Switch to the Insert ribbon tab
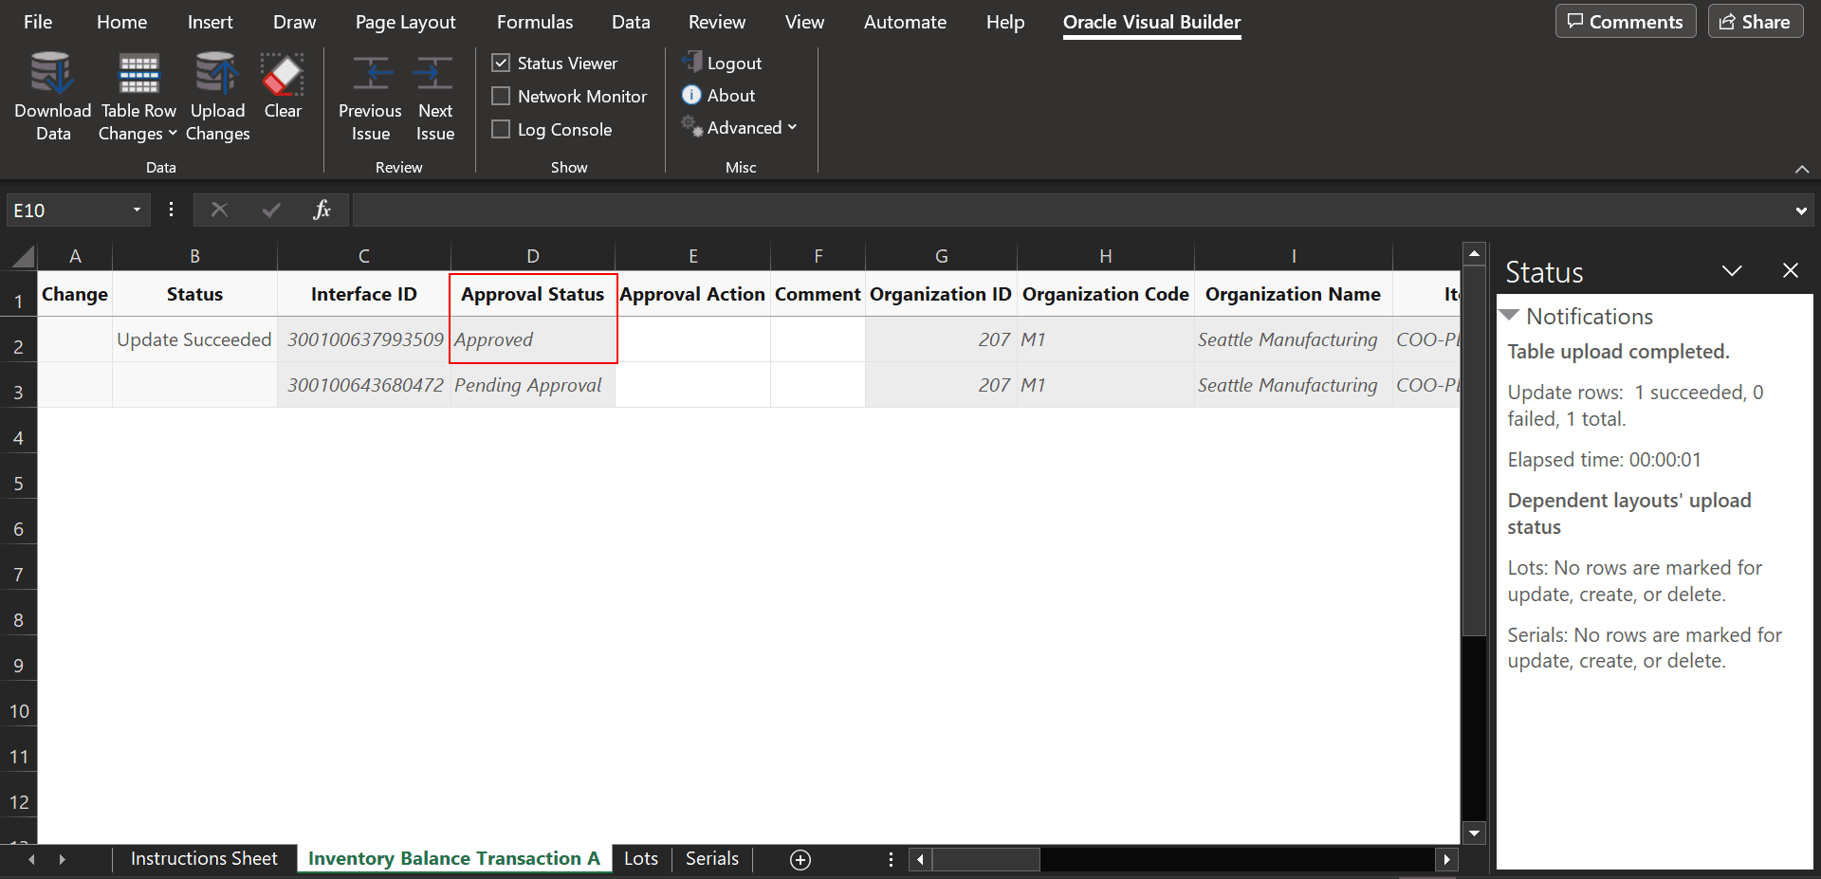Image resolution: width=1821 pixels, height=879 pixels. pos(210,22)
